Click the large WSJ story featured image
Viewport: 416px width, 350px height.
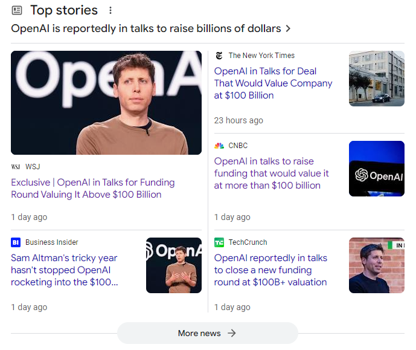(106, 103)
